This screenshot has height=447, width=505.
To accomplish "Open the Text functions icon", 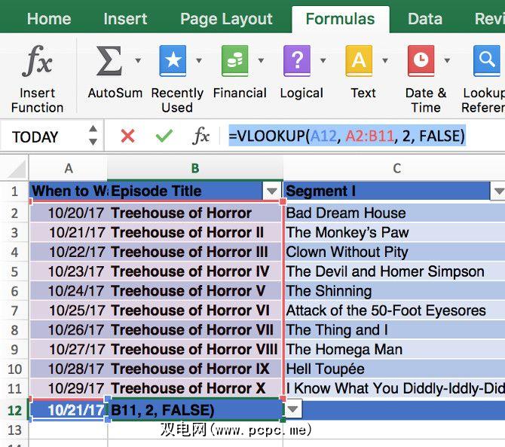I will tap(359, 60).
